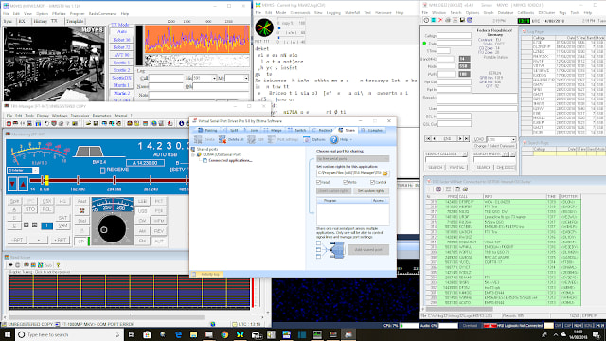Open the Pairing tab in Virtual Serial Port Driver
Image resolution: width=606 pixels, height=341 pixels.
[208, 131]
